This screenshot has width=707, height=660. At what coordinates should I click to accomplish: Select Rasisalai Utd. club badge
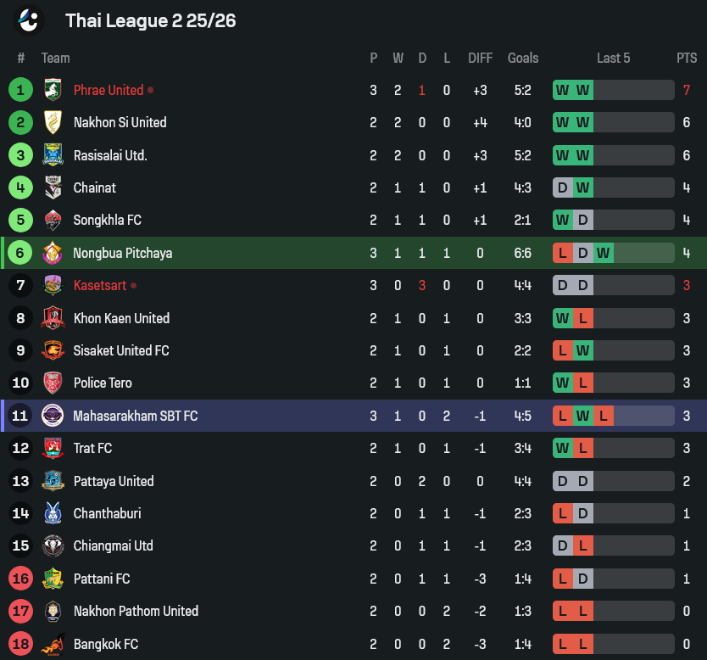(53, 154)
